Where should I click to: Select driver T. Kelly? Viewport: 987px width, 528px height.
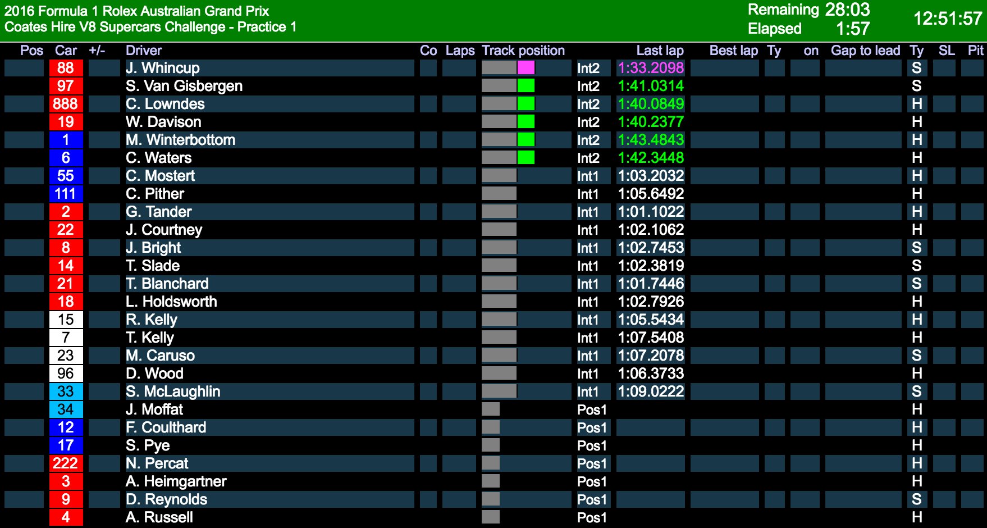tap(150, 338)
